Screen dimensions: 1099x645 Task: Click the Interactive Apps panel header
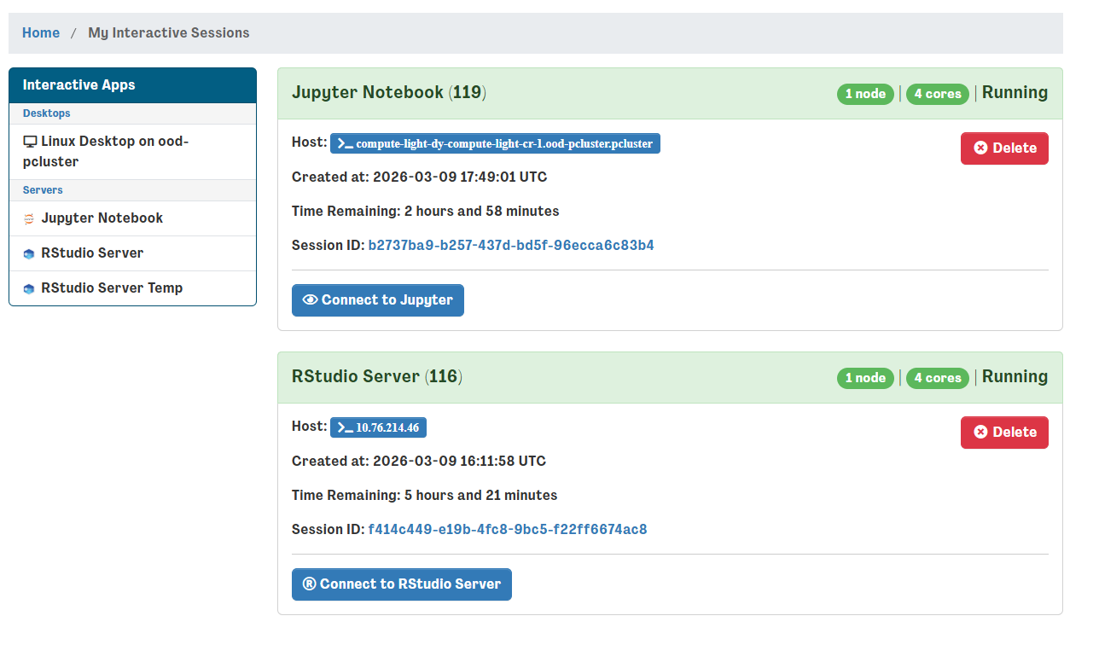[x=132, y=85]
